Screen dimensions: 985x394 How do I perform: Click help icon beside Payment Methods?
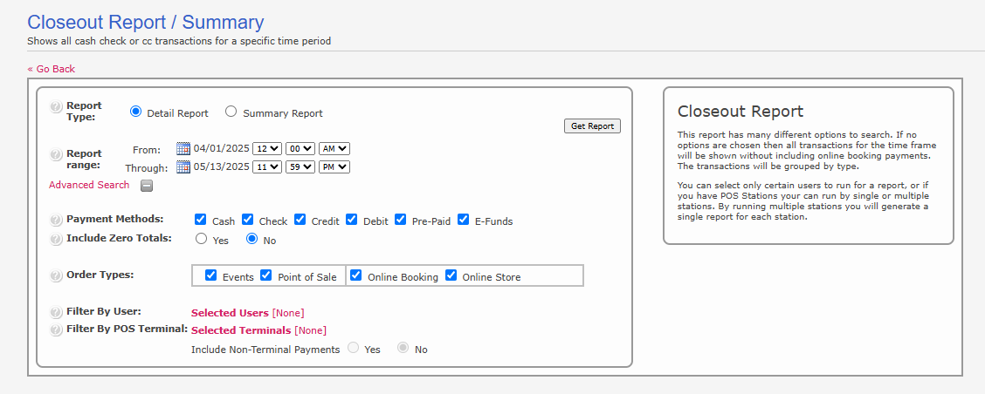[x=56, y=220]
